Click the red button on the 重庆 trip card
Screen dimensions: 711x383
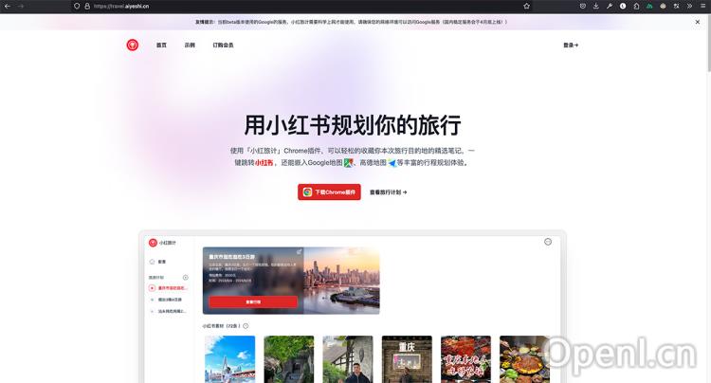(253, 301)
